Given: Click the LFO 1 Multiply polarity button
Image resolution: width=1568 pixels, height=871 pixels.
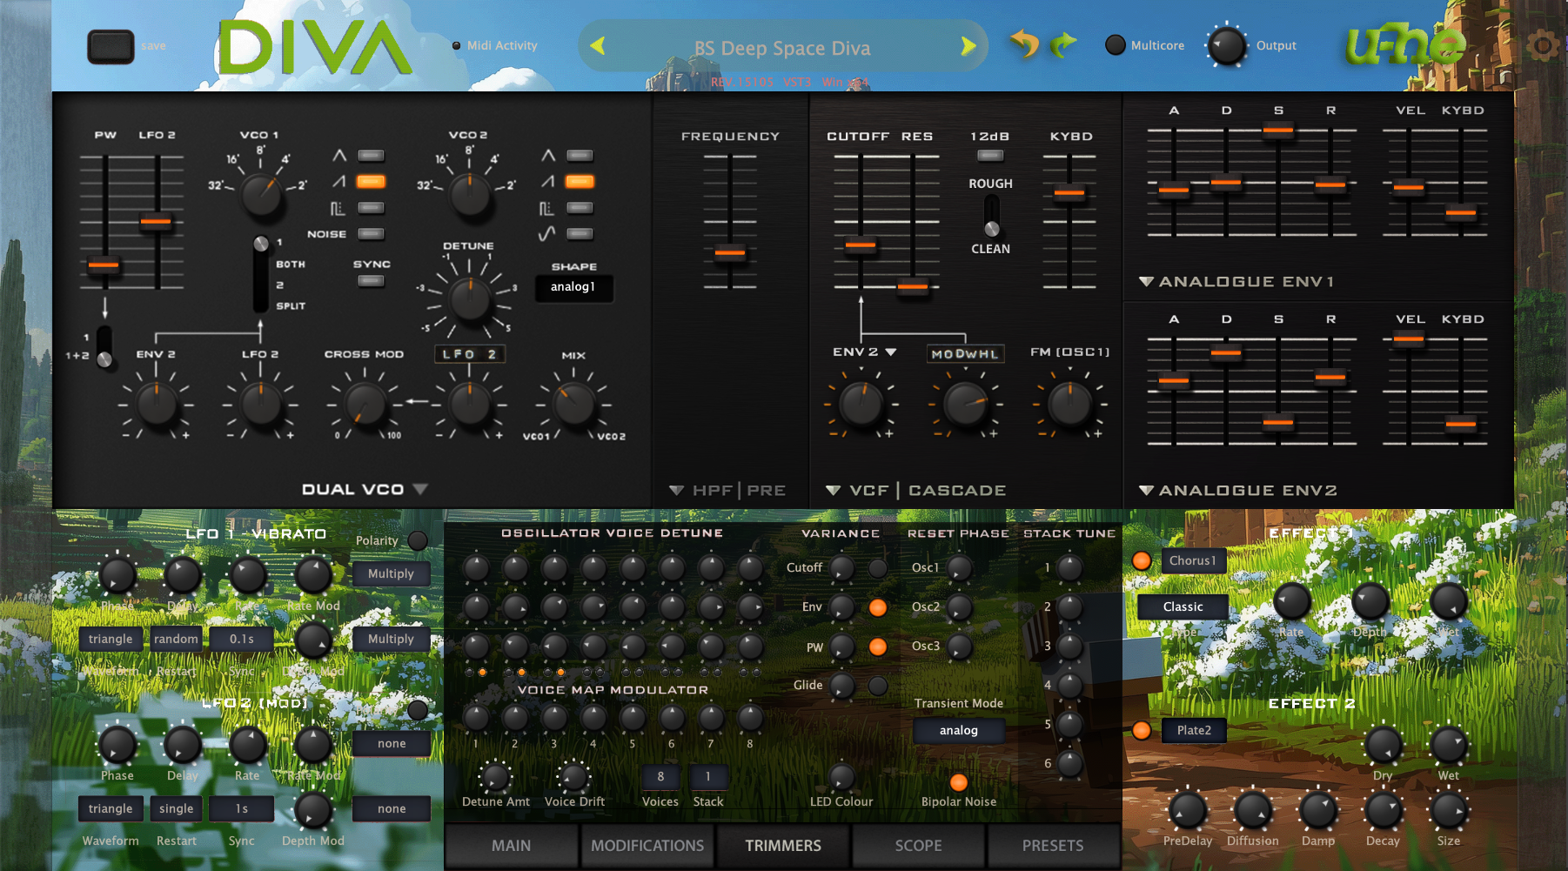Looking at the screenshot, I should (391, 573).
